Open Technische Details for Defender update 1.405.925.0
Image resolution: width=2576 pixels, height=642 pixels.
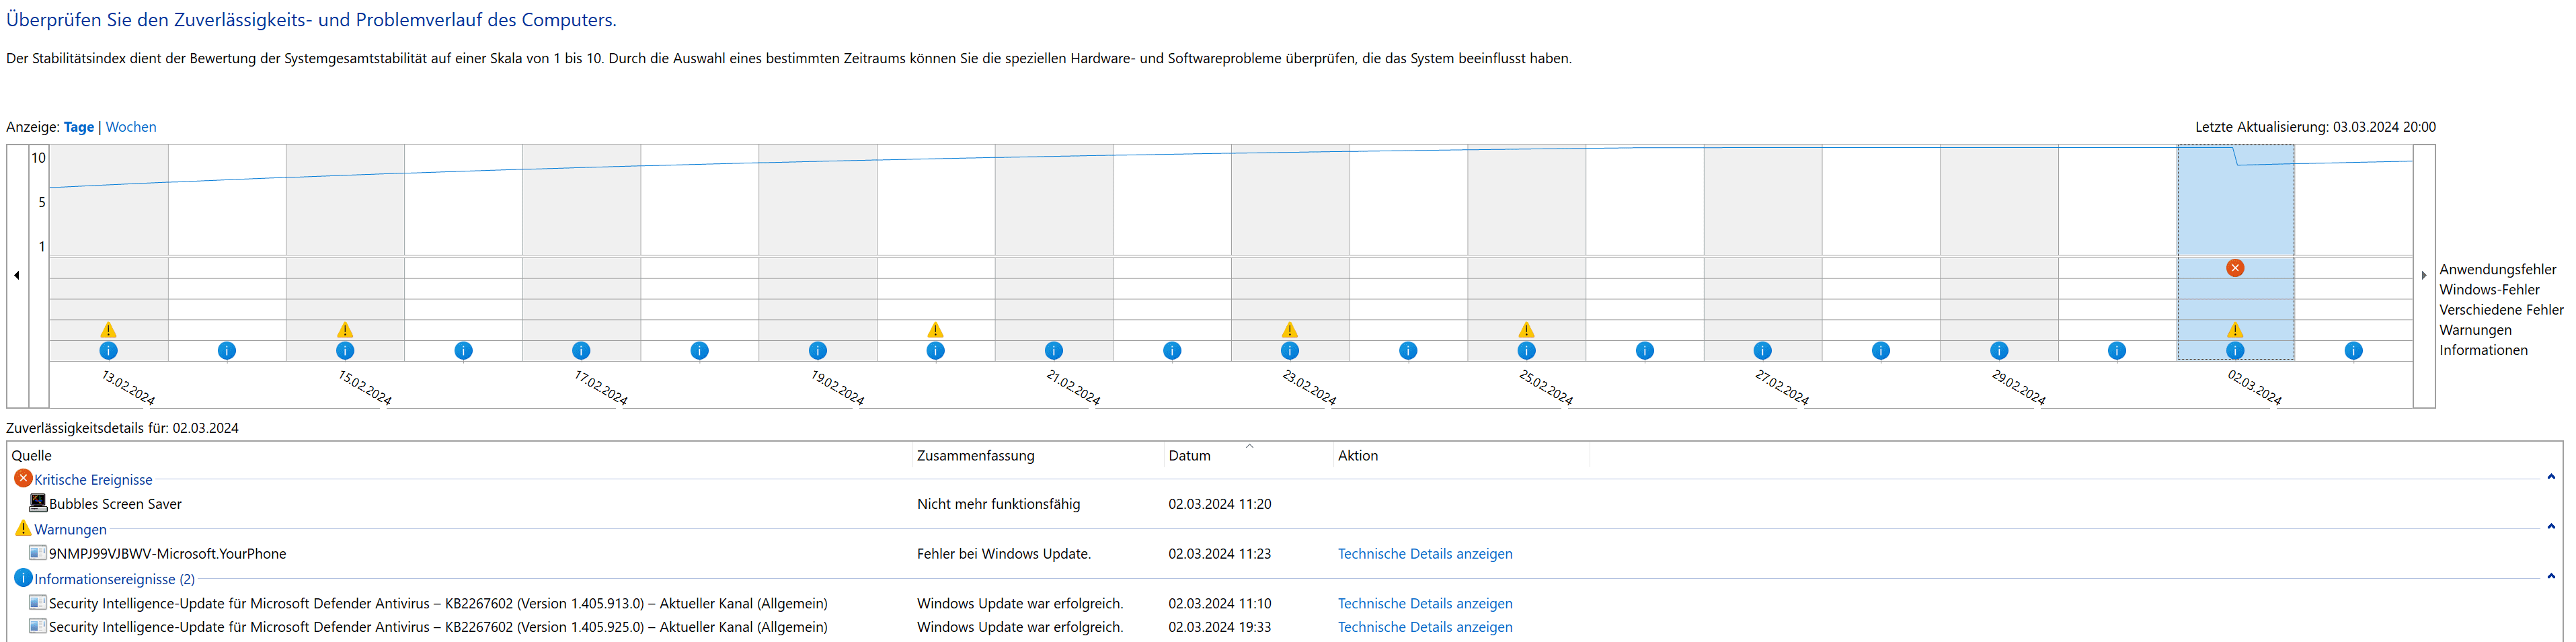(x=1425, y=628)
